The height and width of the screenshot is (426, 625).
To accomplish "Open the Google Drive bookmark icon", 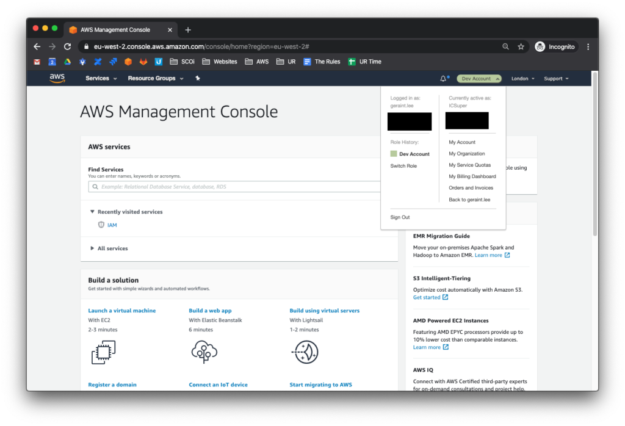I will coord(67,62).
